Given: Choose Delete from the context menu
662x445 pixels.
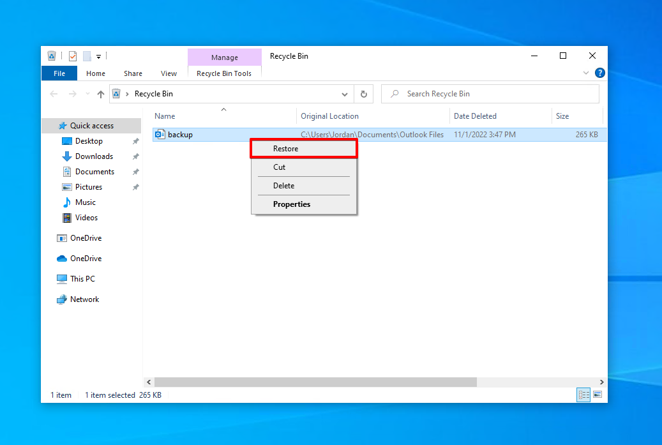Looking at the screenshot, I should coord(304,186).
